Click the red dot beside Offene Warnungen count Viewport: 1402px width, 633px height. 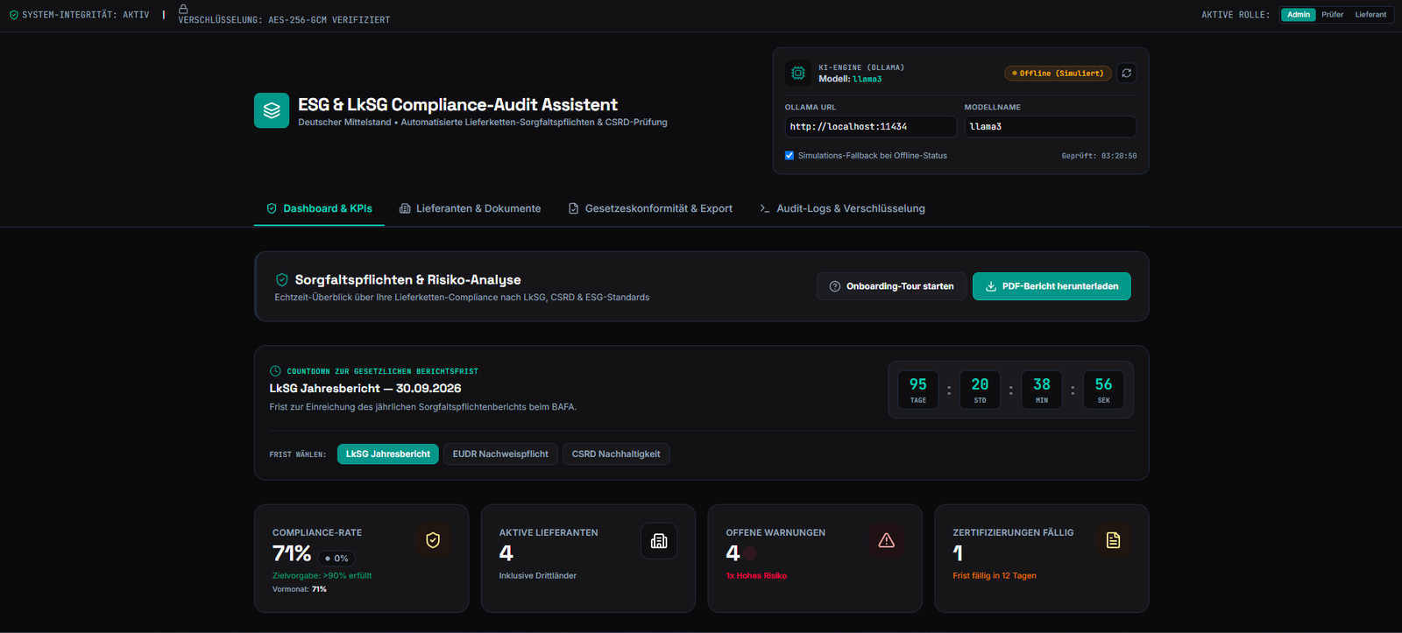pos(750,553)
